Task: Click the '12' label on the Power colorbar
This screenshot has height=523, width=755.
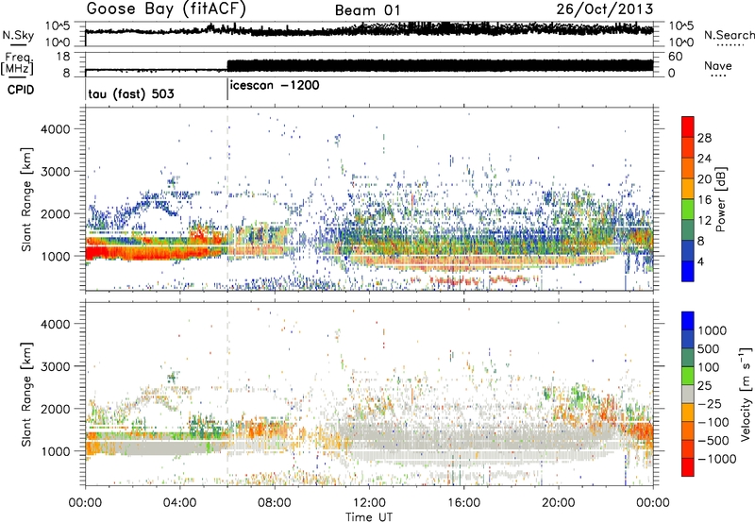Action: (704, 221)
